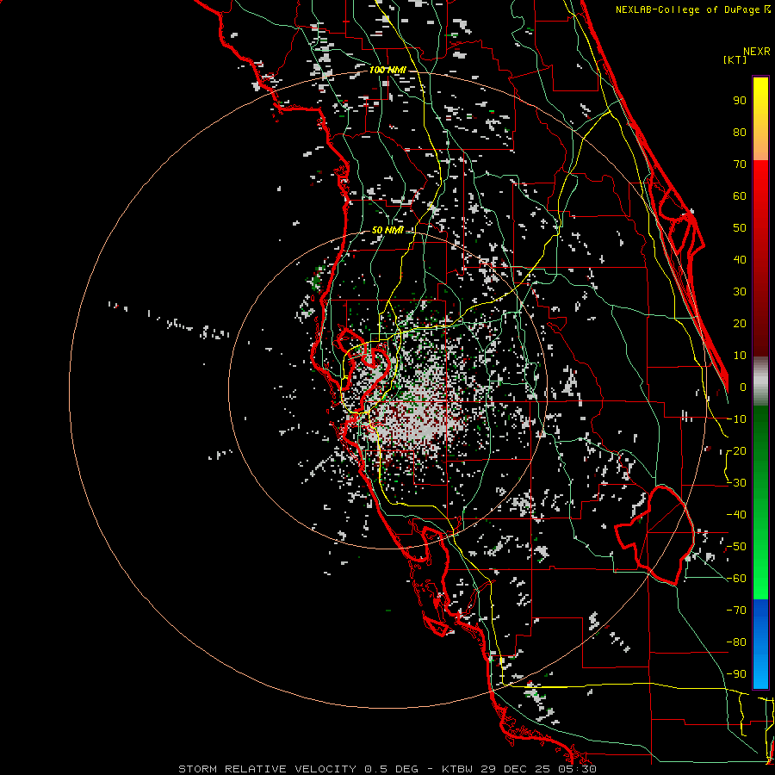The width and height of the screenshot is (775, 775).
Task: Click the 90 value on velocity scale
Action: pyautogui.click(x=740, y=101)
